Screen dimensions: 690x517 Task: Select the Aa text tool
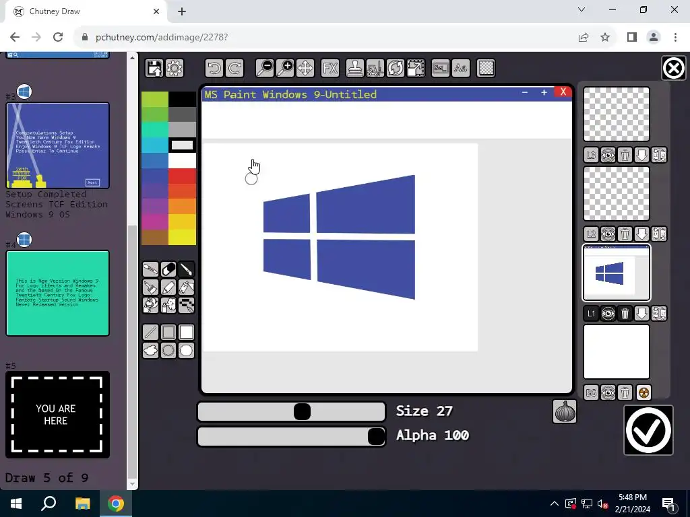461,68
